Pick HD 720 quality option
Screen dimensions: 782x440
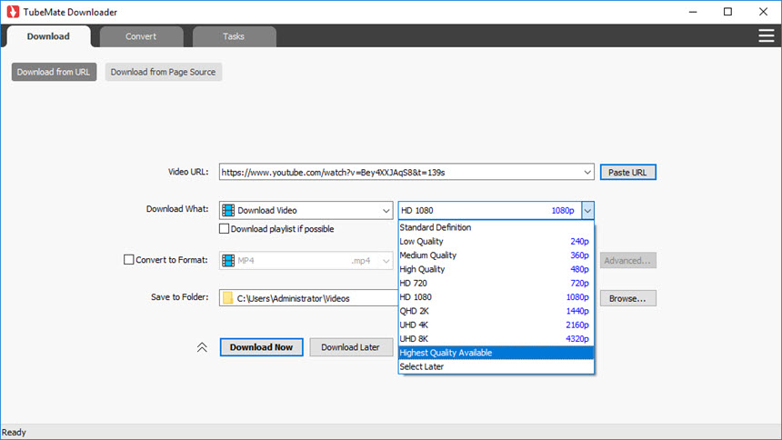[496, 283]
